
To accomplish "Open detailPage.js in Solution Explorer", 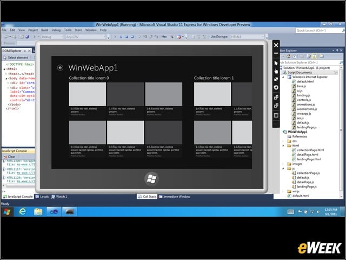I will tap(305, 182).
